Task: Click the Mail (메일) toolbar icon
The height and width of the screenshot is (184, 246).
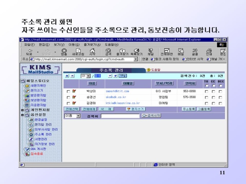Action: click(181, 52)
